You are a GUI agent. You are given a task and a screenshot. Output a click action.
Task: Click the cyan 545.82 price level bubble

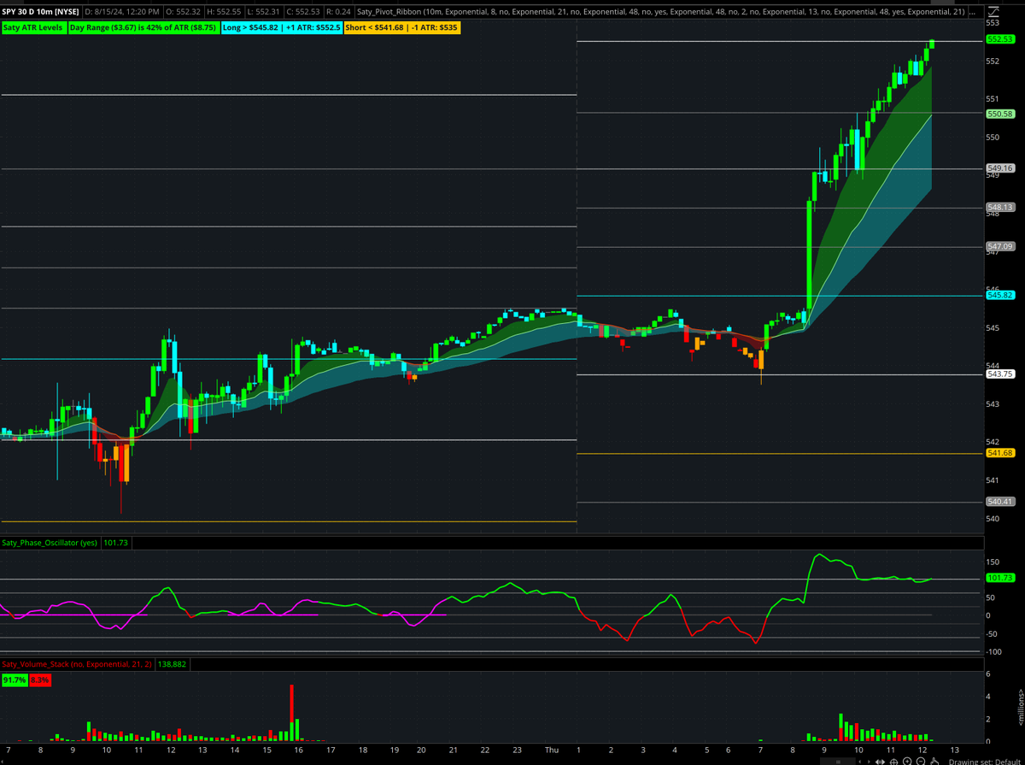999,295
